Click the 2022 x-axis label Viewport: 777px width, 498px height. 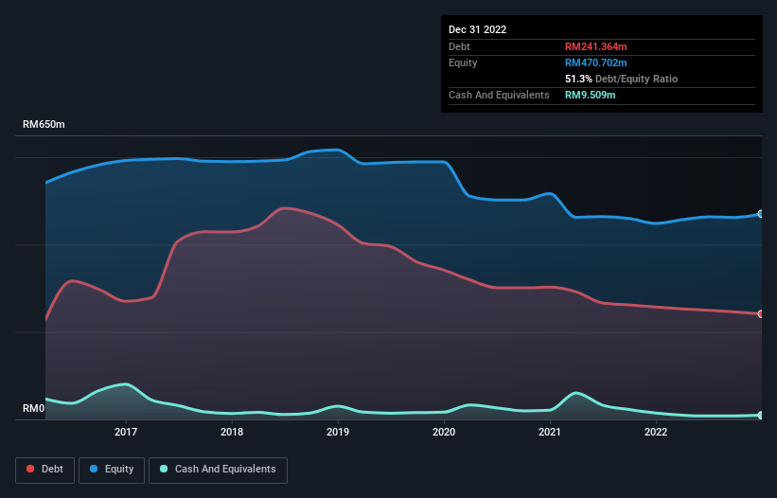pyautogui.click(x=656, y=432)
